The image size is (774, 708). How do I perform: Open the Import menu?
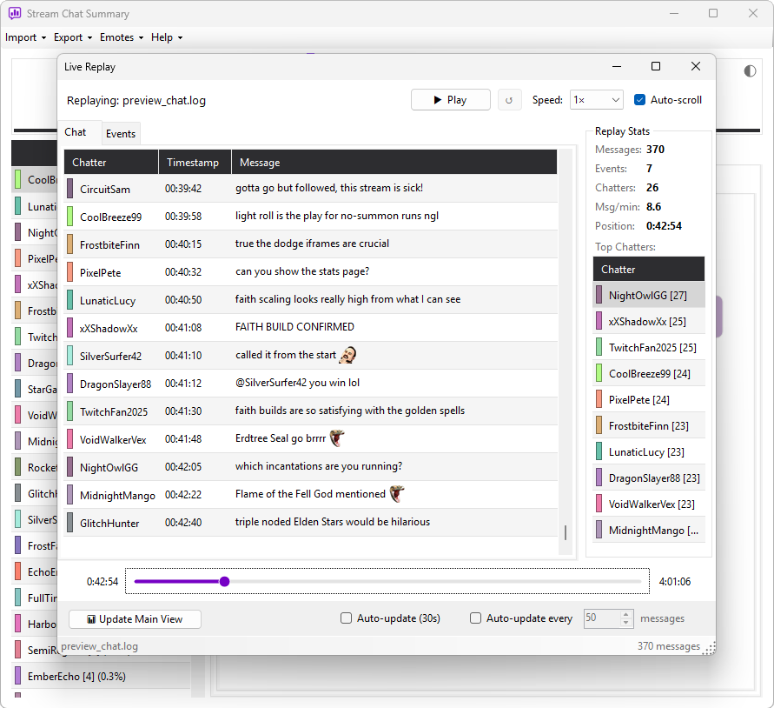pos(25,37)
